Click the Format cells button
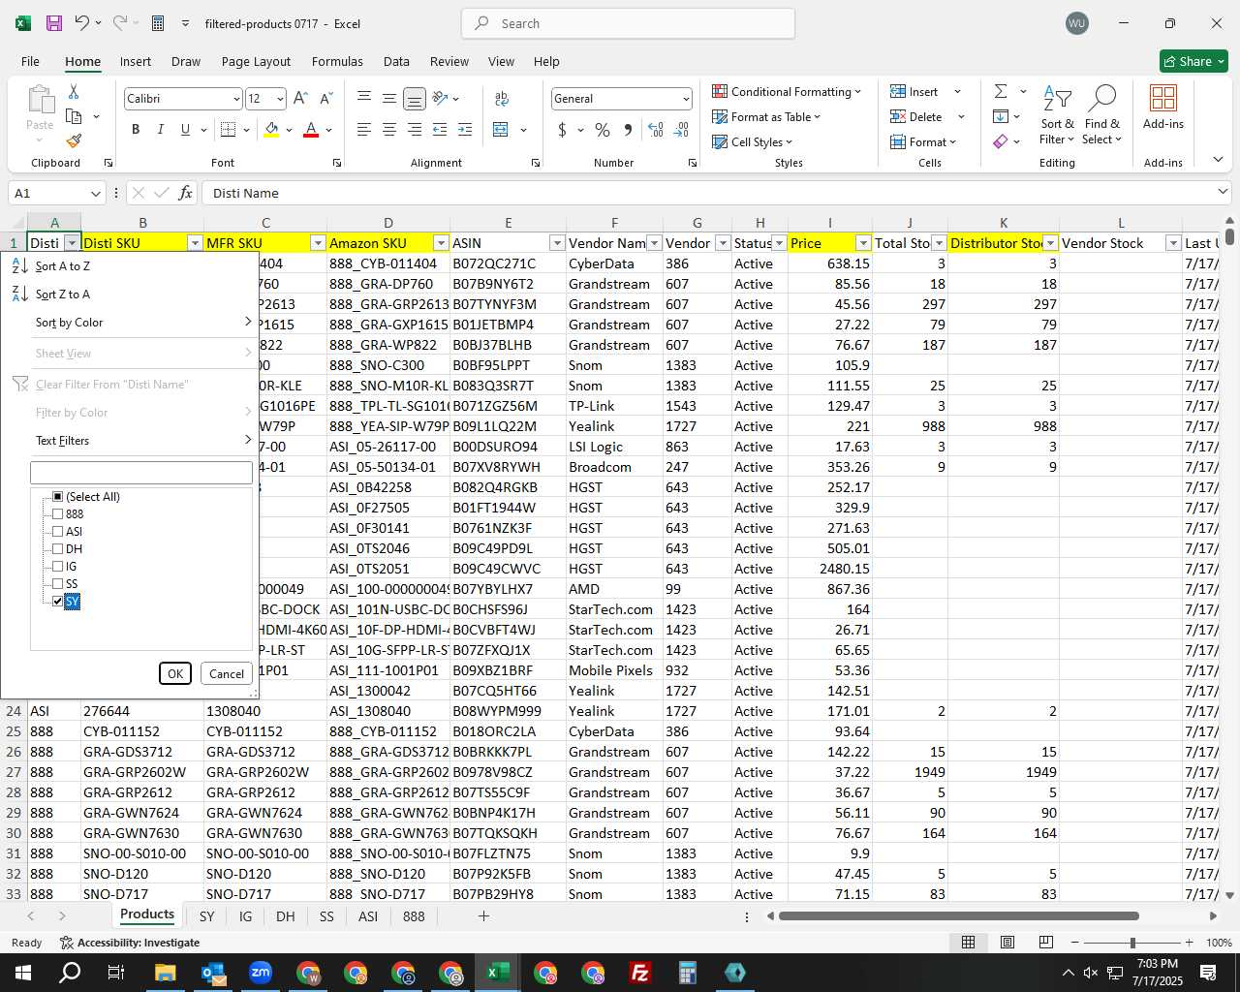This screenshot has width=1240, height=992. tap(924, 141)
